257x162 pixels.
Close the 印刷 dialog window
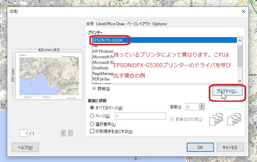(243, 11)
